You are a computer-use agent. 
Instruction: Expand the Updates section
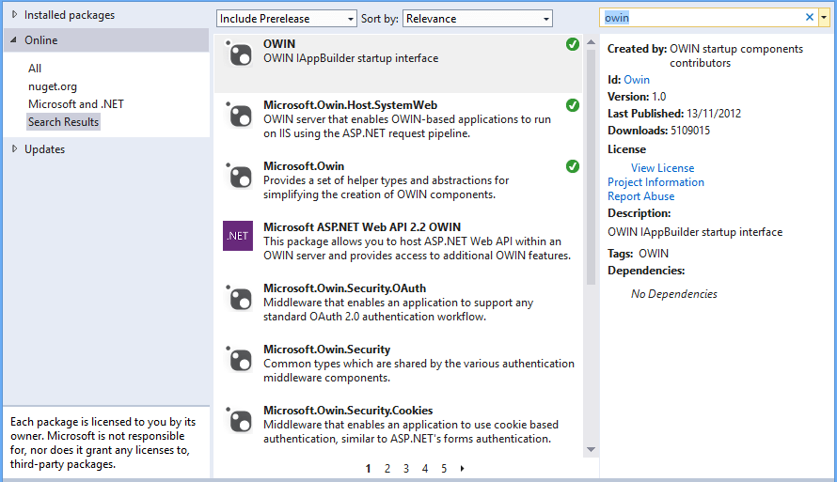[14, 149]
